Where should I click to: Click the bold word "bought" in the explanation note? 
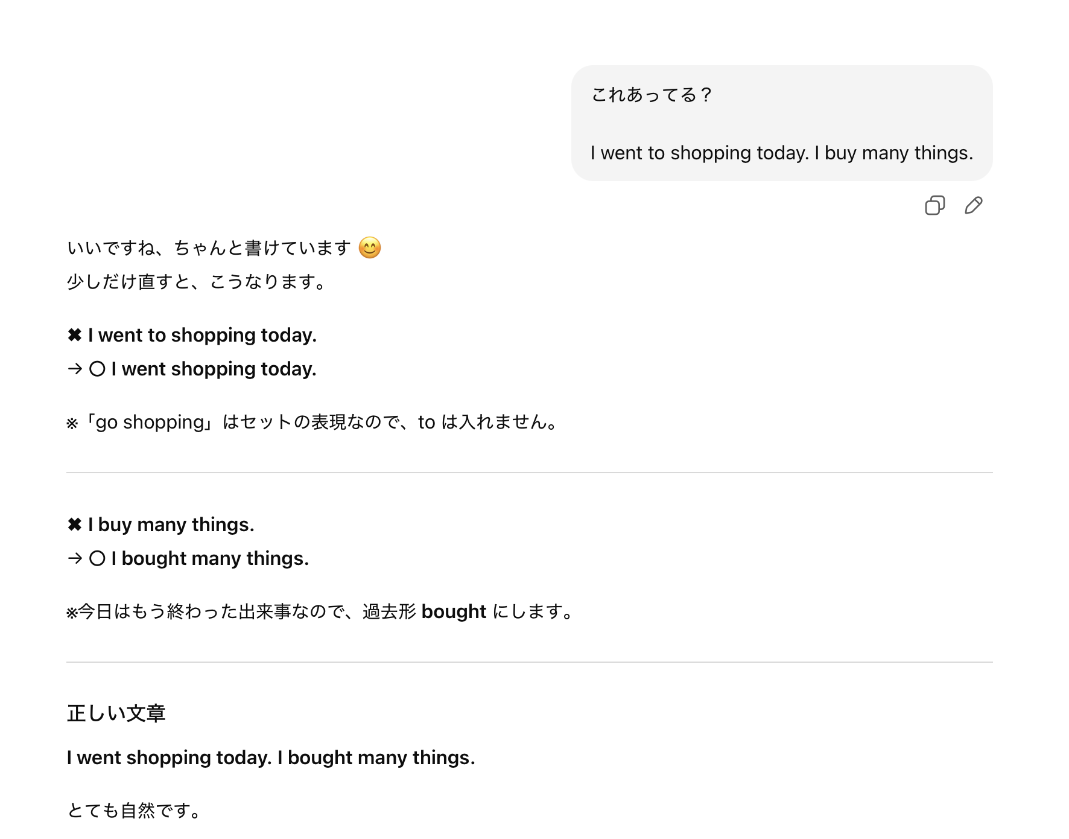[x=454, y=611]
